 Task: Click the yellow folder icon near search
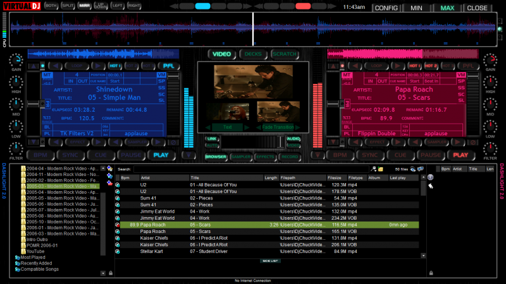tap(381, 169)
